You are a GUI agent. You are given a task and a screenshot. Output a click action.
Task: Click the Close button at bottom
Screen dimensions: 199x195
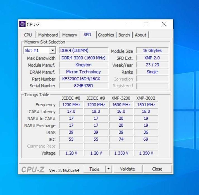coord(157,169)
